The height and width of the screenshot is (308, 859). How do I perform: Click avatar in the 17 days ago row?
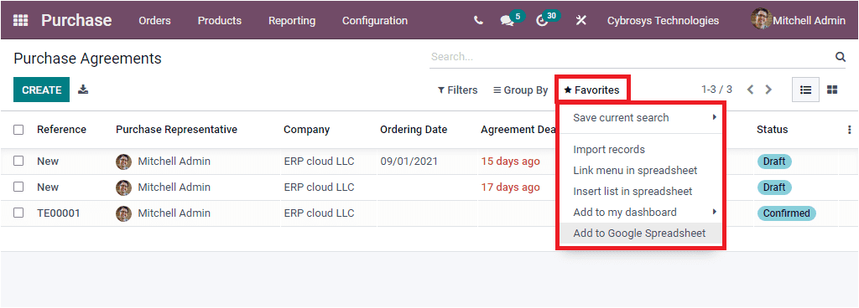tap(124, 187)
